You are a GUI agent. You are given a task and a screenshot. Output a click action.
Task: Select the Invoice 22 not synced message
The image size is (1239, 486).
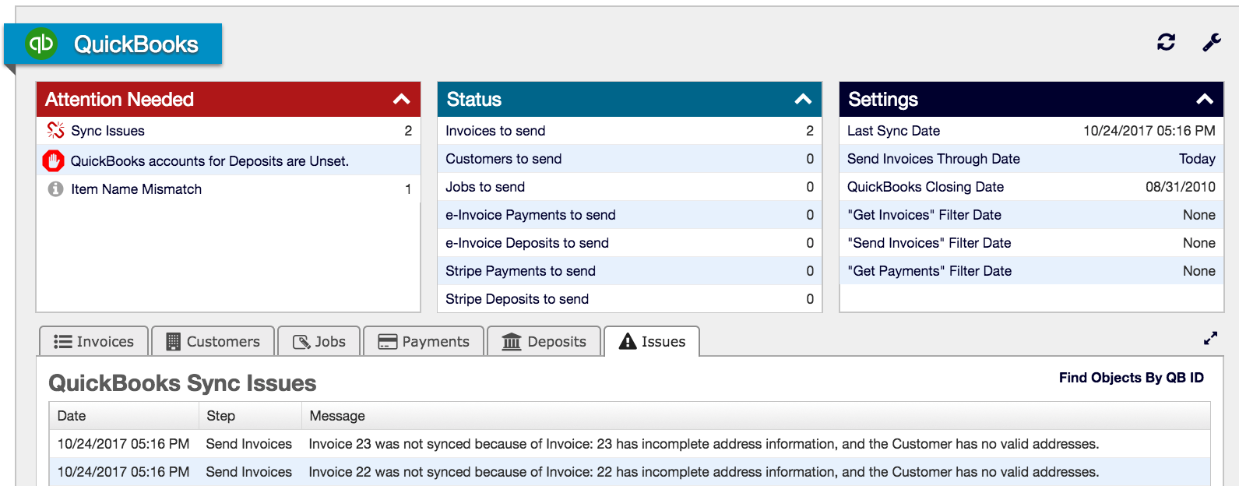click(704, 472)
